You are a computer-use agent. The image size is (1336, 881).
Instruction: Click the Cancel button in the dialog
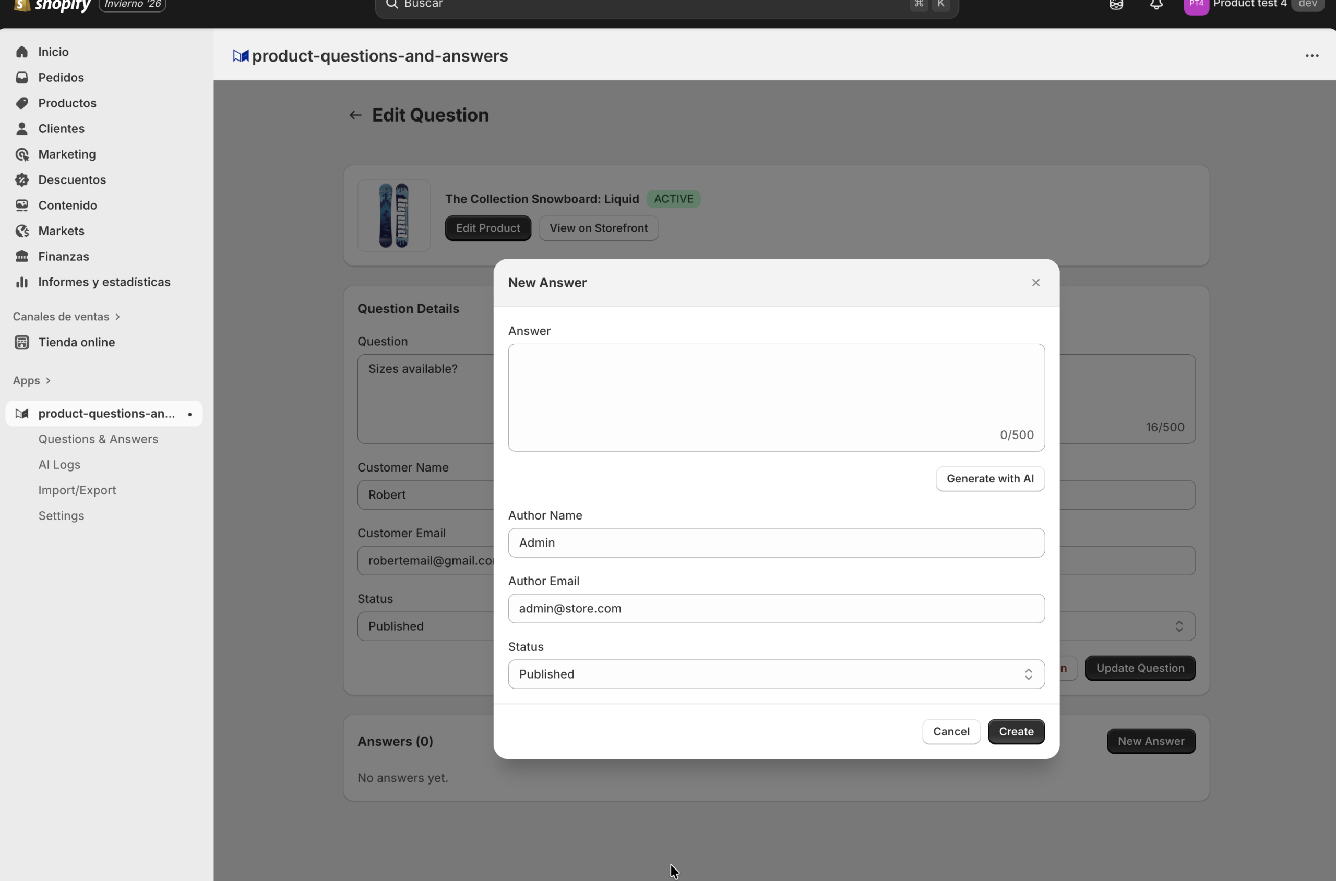pyautogui.click(x=950, y=731)
